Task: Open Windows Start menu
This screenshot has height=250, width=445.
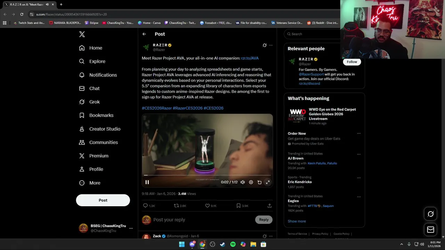Action: point(181,244)
